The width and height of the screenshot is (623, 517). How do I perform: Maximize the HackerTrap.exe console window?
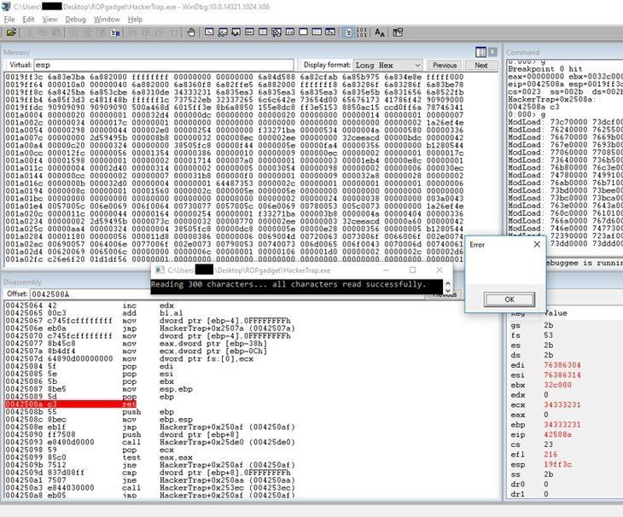(413, 270)
